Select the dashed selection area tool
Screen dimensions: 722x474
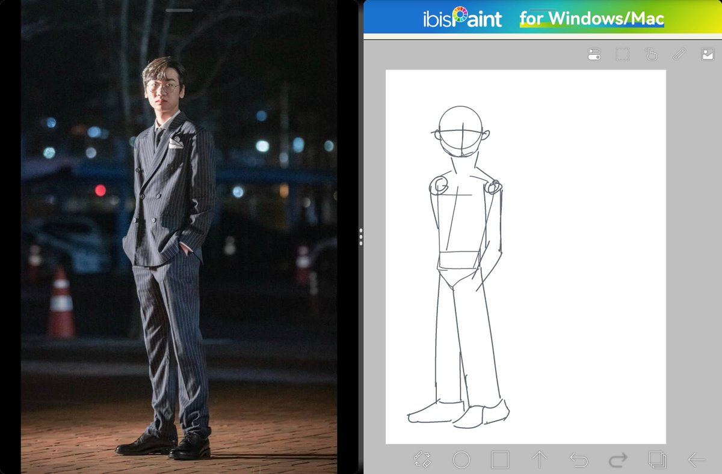[x=623, y=55]
